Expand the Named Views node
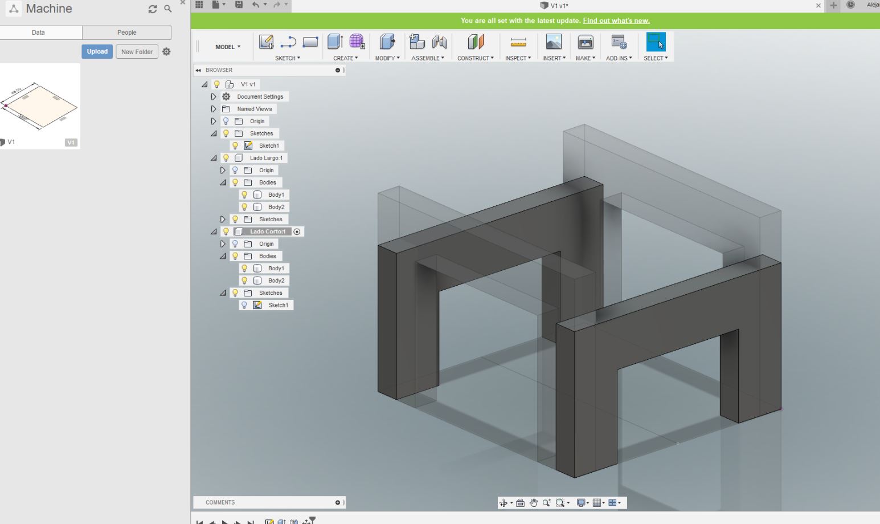The height and width of the screenshot is (524, 880). pos(214,109)
